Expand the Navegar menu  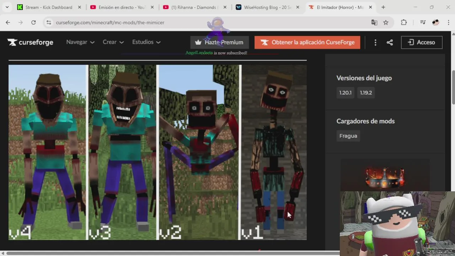pyautogui.click(x=80, y=42)
